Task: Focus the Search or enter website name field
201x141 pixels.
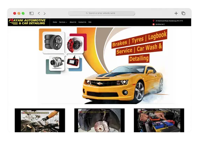Action: 101,13
